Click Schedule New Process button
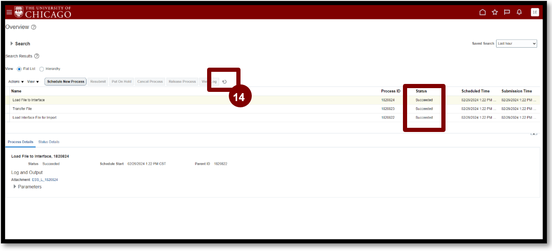552x251 pixels. 66,81
